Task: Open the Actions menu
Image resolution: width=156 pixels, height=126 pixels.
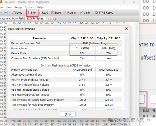Action: click(x=29, y=7)
